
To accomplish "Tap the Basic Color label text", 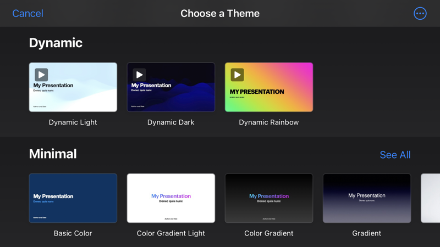I will pos(73,233).
